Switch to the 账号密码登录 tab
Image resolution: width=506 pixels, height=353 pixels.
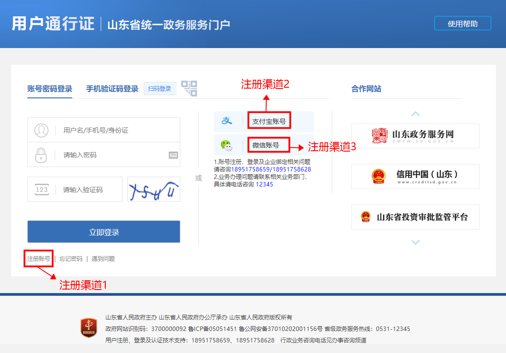click(49, 88)
